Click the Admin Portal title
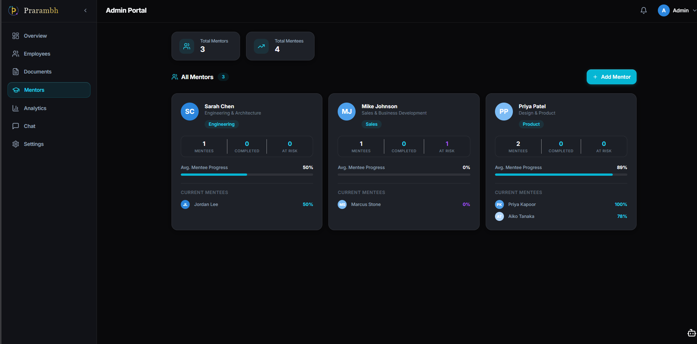 [x=126, y=10]
